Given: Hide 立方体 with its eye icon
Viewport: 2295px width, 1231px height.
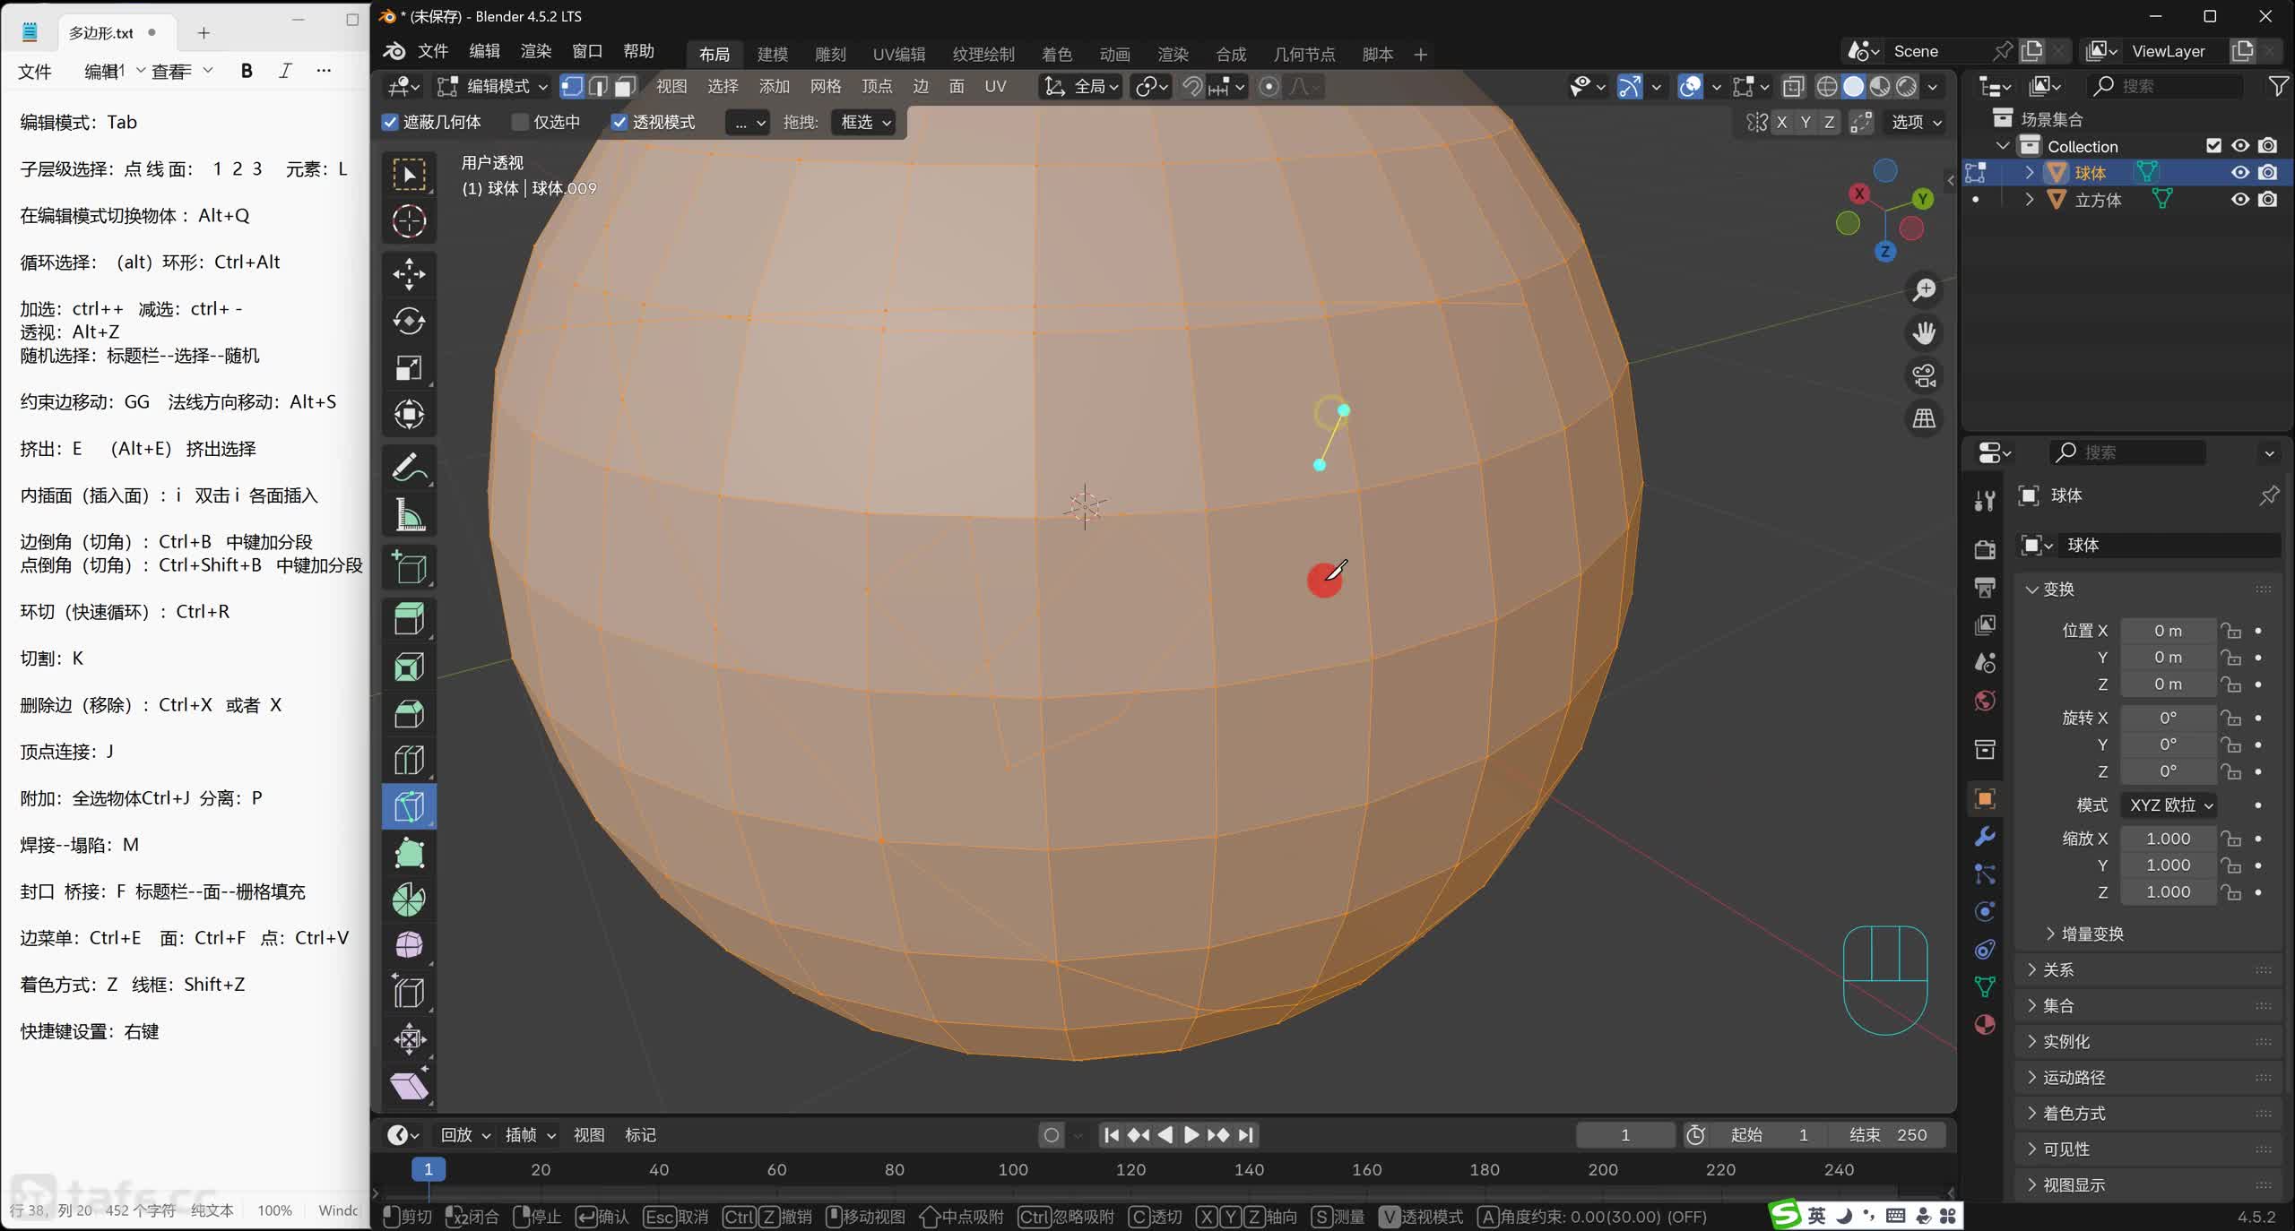Looking at the screenshot, I should (2240, 199).
